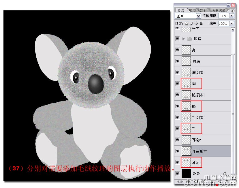Open the 不透明度 slider arrow
Screen dimensions: 239x188
tap(232, 16)
